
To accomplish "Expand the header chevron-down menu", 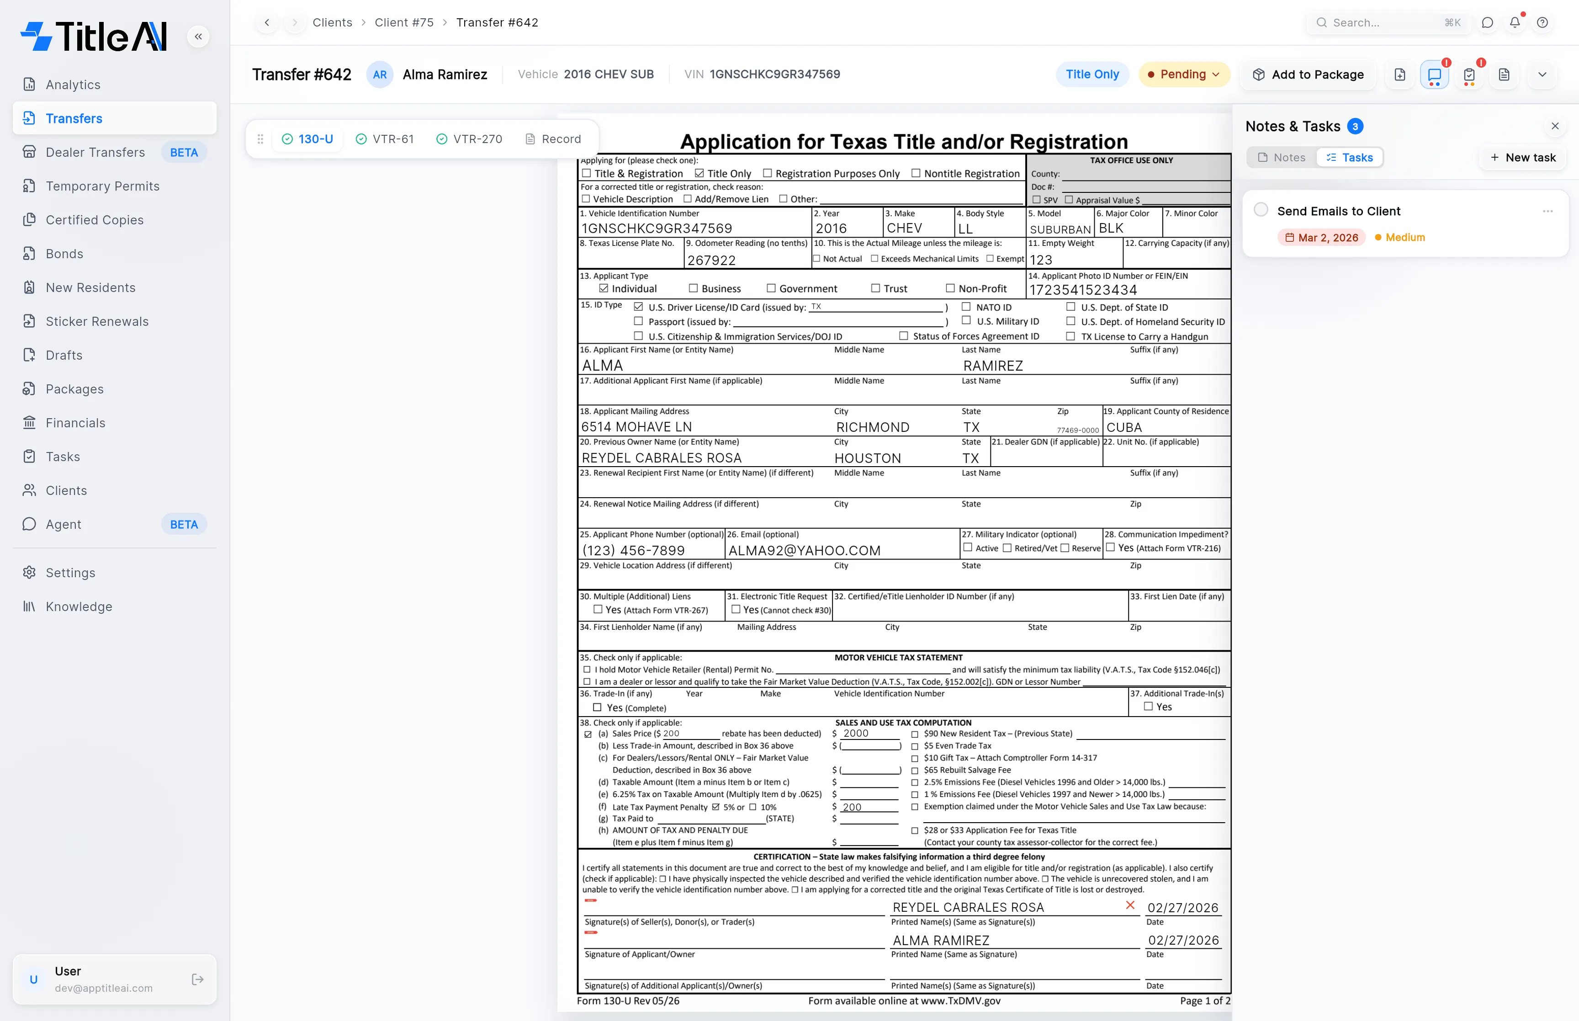I will 1542,75.
